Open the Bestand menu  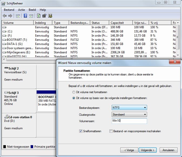[x=9, y=10]
